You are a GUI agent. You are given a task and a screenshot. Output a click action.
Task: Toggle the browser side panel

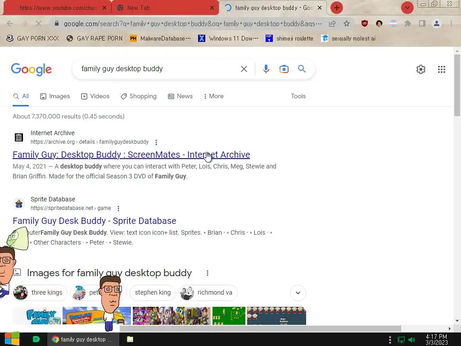pyautogui.click(x=422, y=23)
